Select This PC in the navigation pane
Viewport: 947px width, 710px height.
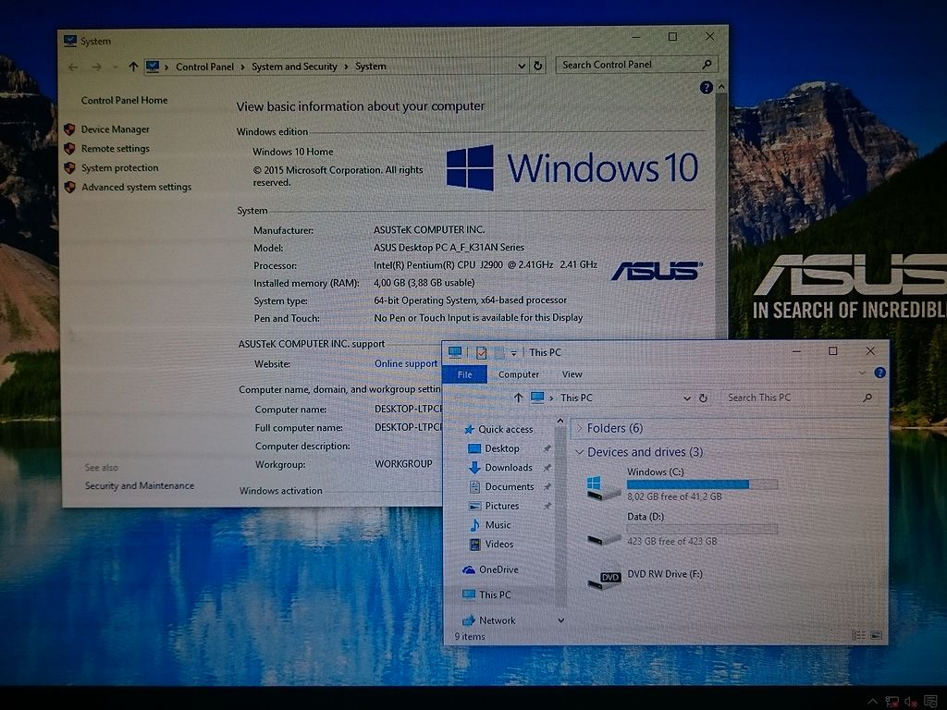point(494,594)
